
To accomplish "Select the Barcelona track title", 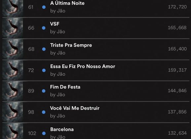I will click(62, 129).
